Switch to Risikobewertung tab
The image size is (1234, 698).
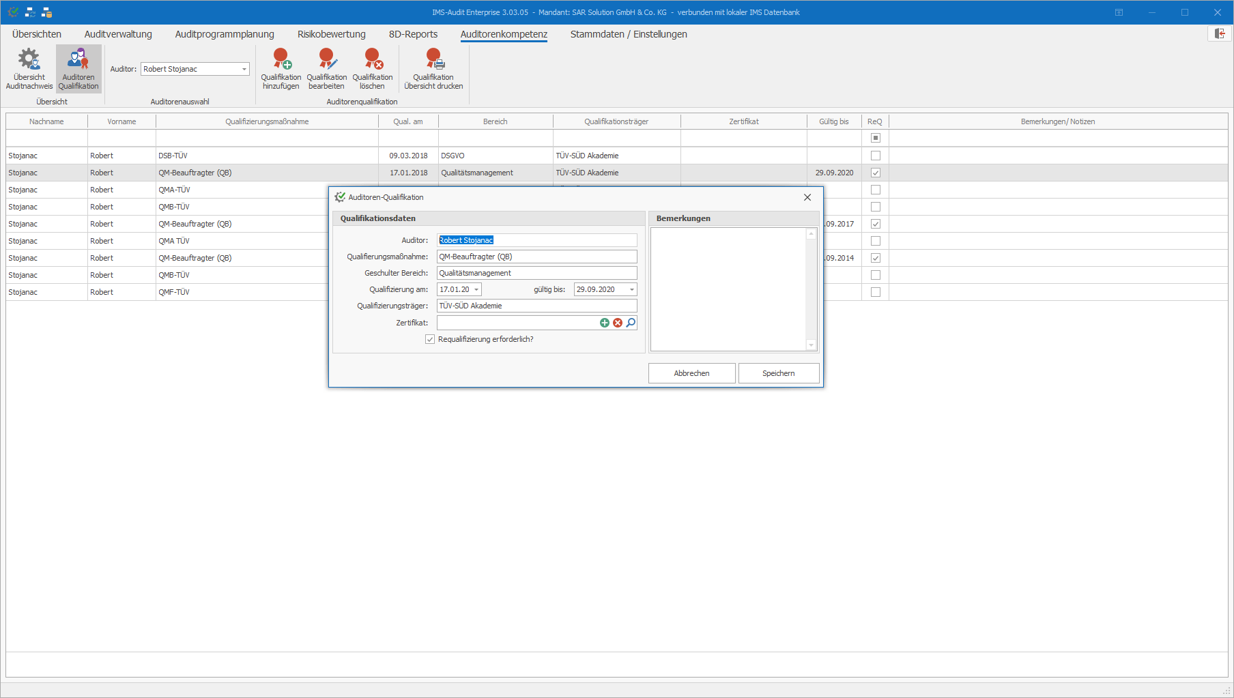coord(331,34)
